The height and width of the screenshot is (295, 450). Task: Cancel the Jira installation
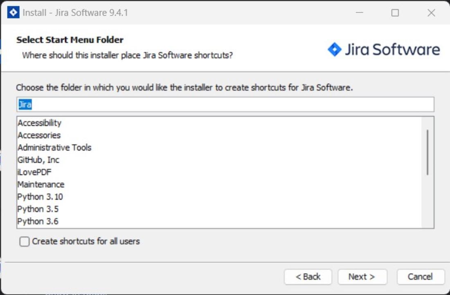[x=421, y=277]
